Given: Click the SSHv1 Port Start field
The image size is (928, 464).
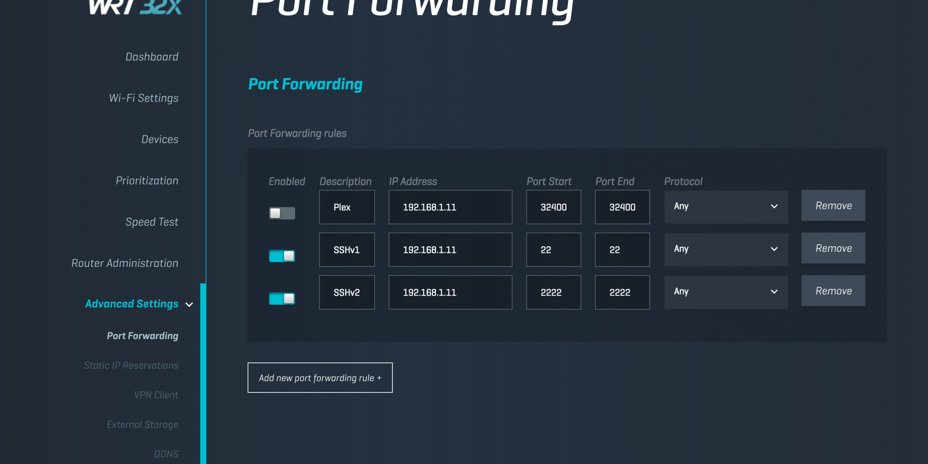Looking at the screenshot, I should [x=553, y=250].
